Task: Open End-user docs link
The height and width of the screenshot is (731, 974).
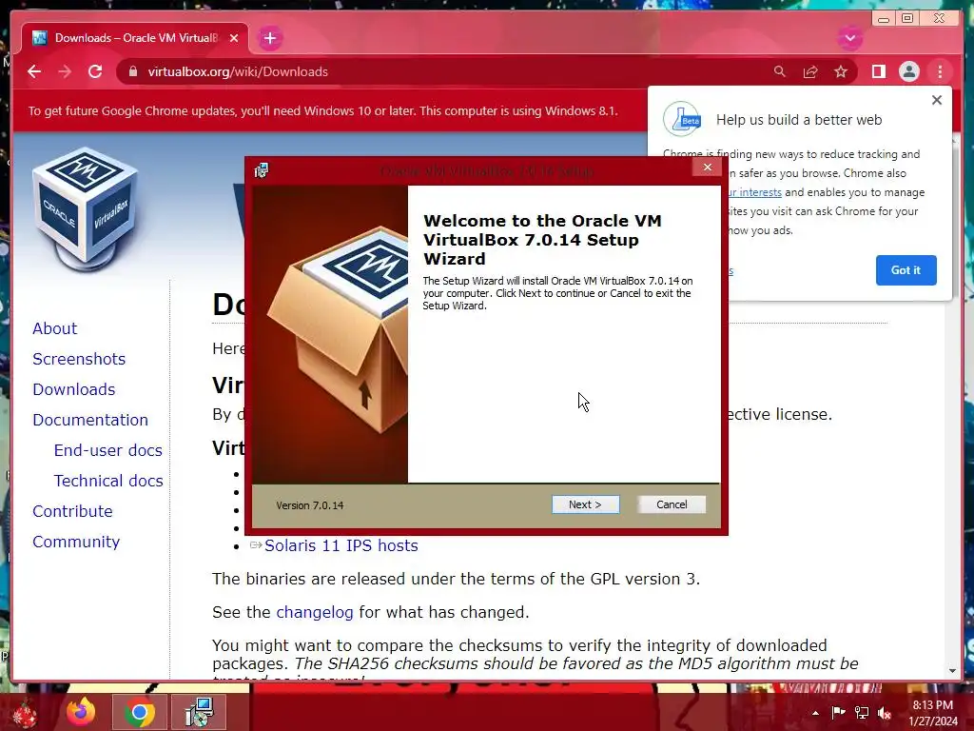Action: 108,450
